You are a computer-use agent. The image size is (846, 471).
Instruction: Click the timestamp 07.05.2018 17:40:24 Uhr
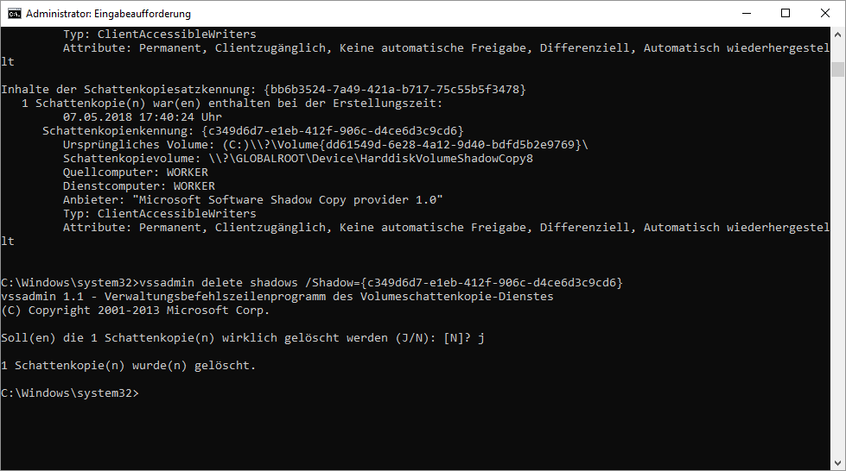click(x=142, y=117)
